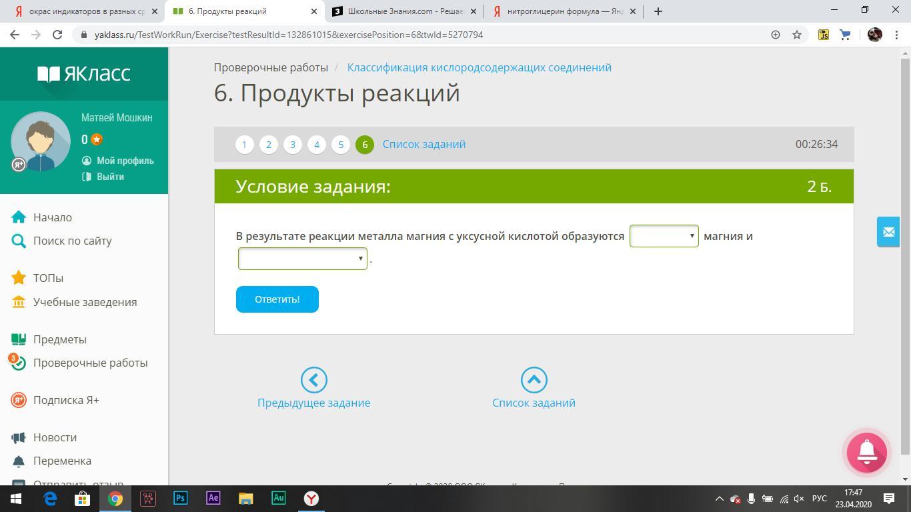Click the points star badge under the name
Viewport: 911px width, 512px height.
(97, 139)
